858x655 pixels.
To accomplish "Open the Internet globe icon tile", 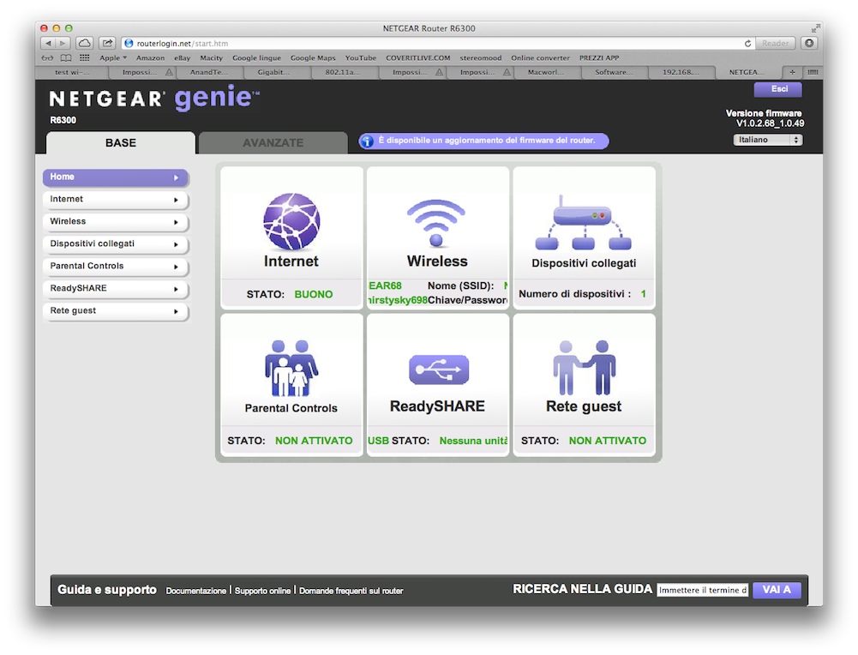I will (x=291, y=221).
